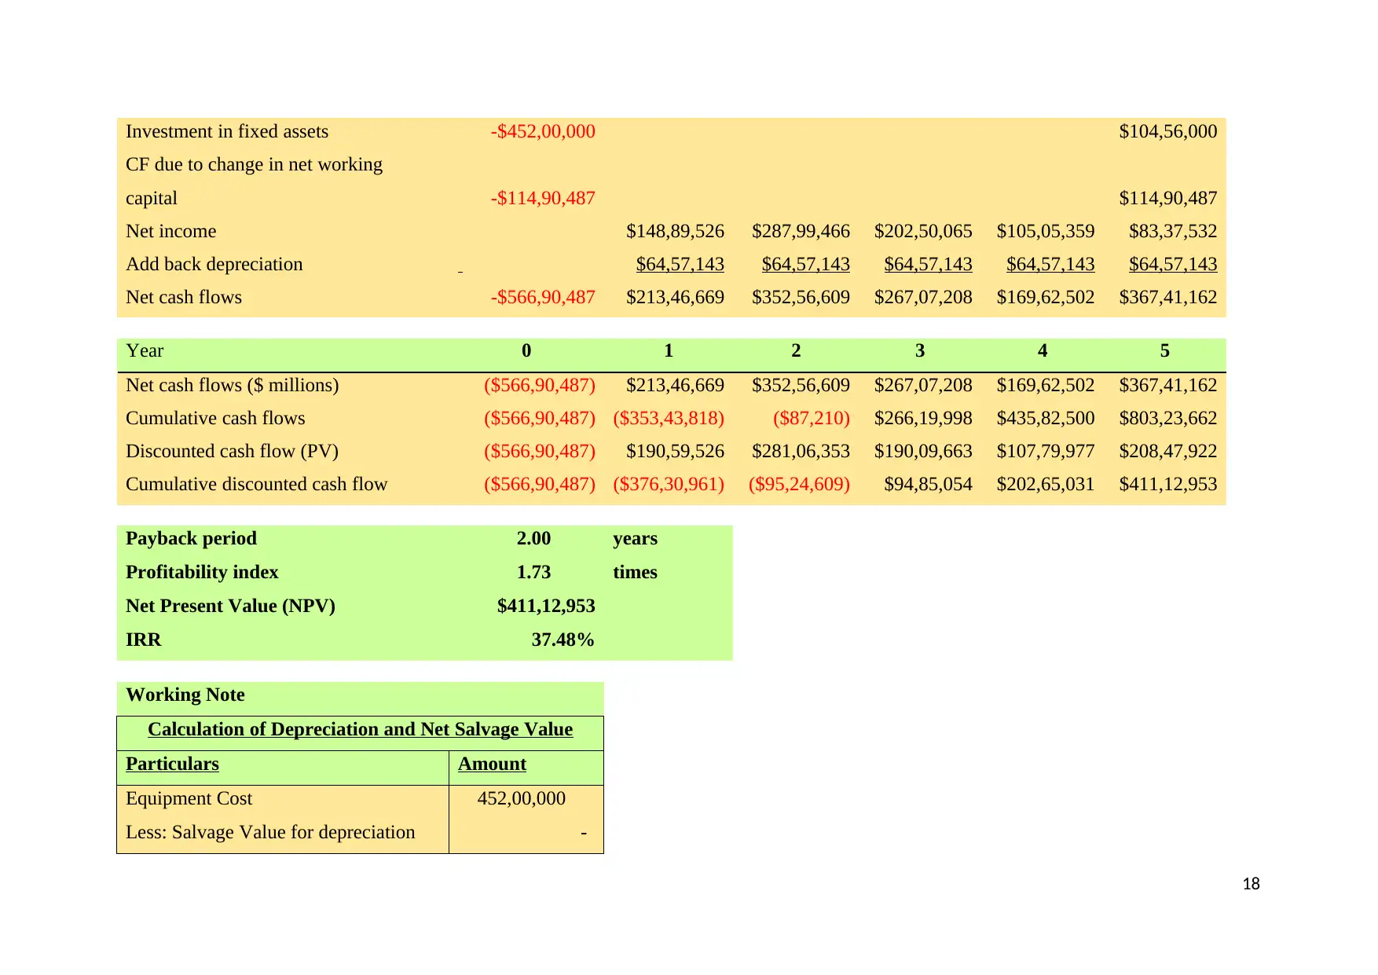Click 'CF due to change in net working' label
The width and height of the screenshot is (1378, 975).
pos(254,164)
